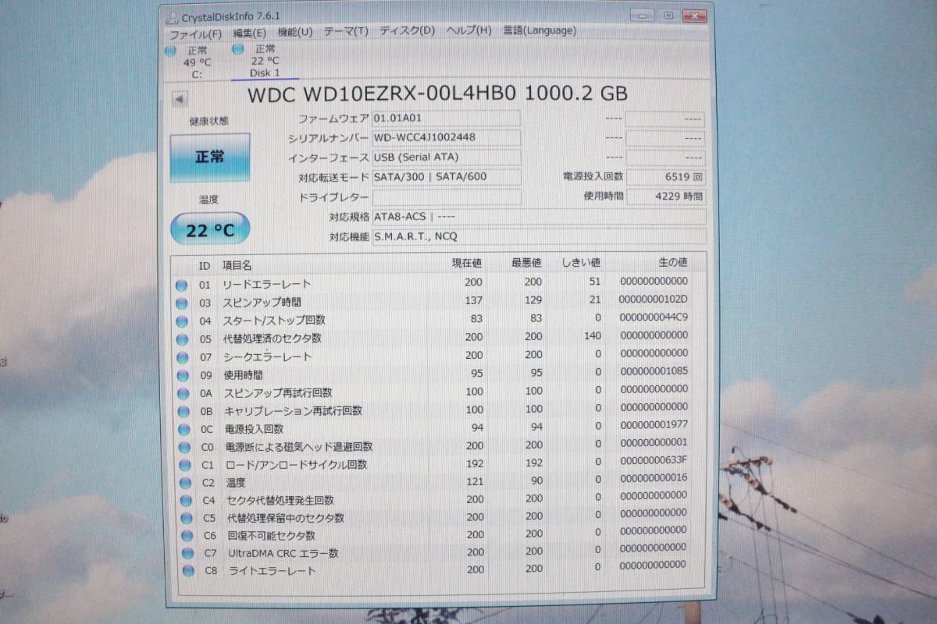Select the 電源断による磁気ヘッド退避回数 row
937x624 pixels.
click(437, 445)
